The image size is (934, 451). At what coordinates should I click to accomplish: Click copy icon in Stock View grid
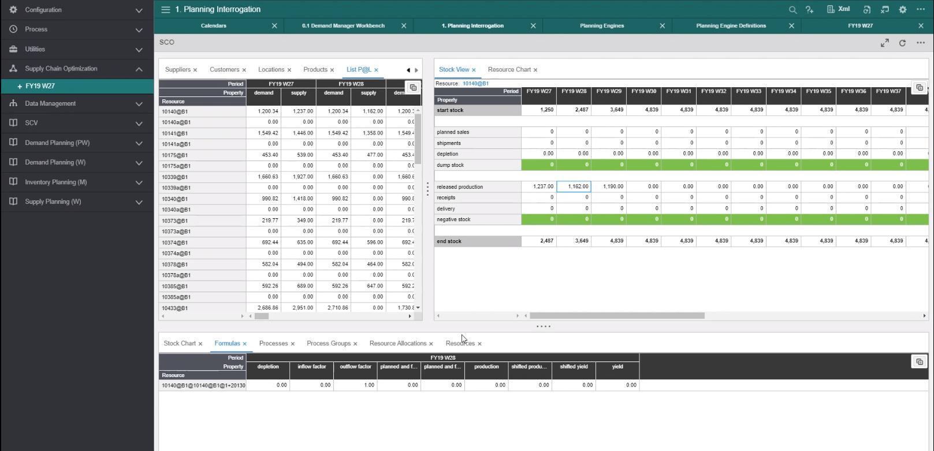919,88
